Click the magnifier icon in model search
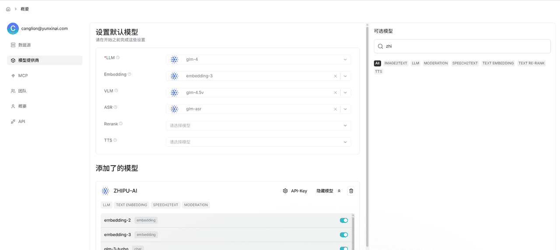The image size is (560, 250). (381, 46)
